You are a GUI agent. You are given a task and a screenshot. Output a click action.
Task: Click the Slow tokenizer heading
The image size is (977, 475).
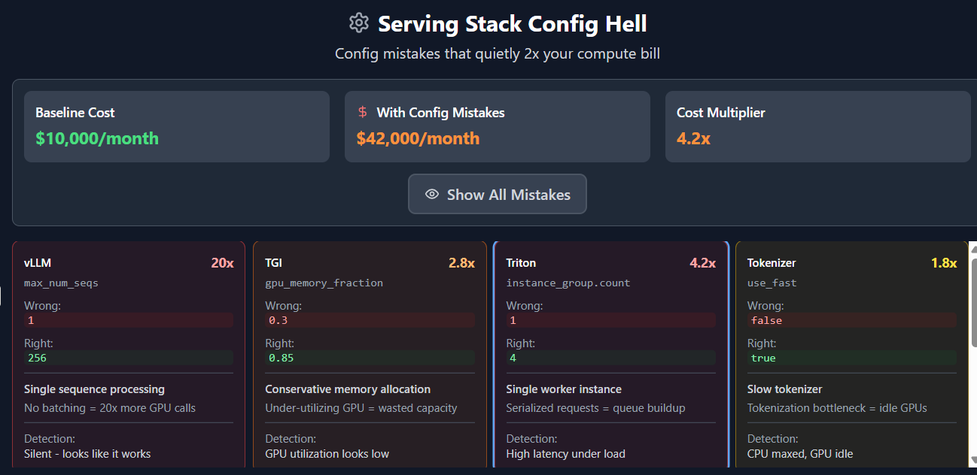(784, 389)
